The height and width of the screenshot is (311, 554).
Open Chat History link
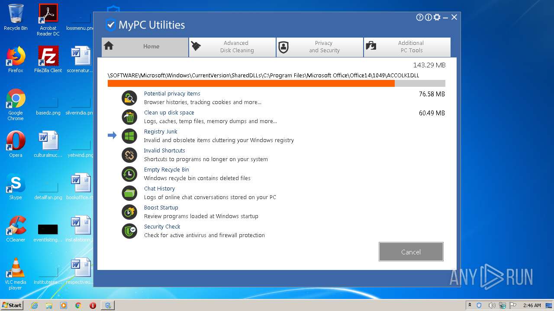159,188
